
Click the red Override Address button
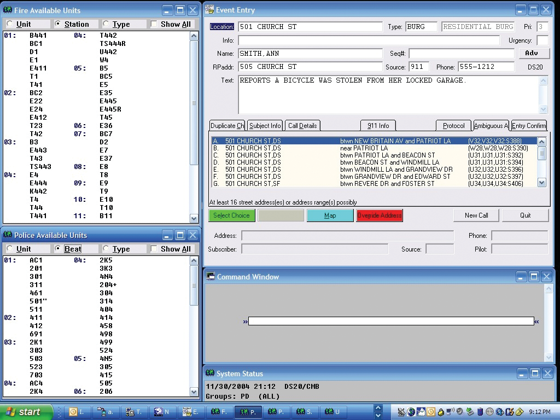[x=380, y=215]
